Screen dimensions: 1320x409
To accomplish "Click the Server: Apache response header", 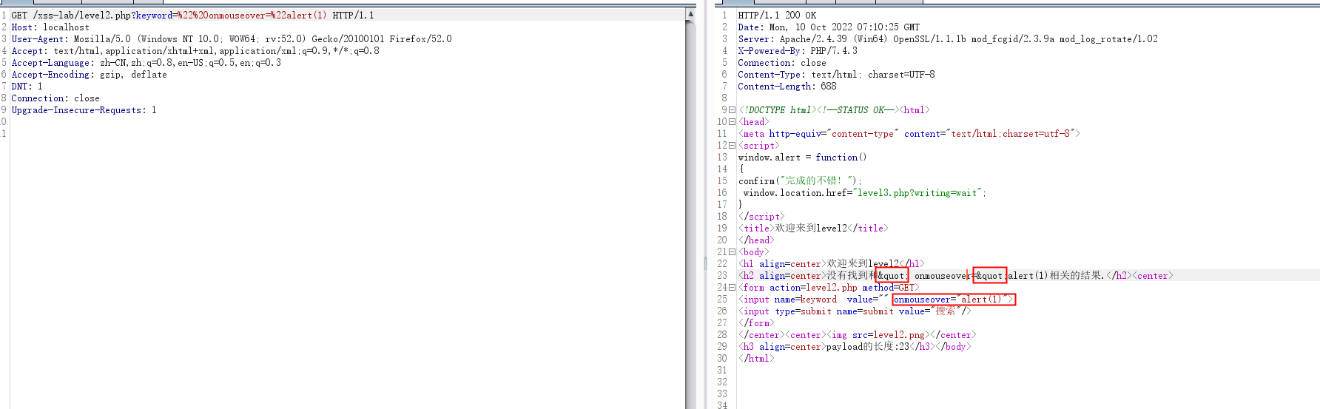I will click(x=948, y=39).
